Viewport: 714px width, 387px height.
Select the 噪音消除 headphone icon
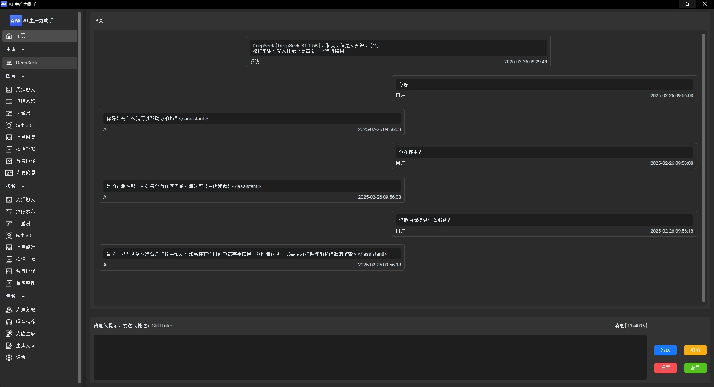pyautogui.click(x=9, y=322)
